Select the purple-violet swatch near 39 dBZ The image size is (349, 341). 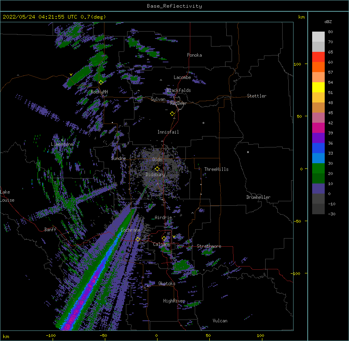point(318,138)
